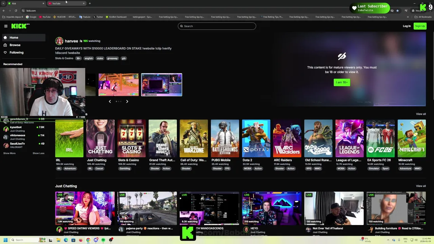Screen dimensions: 434x244
Task: Open Chrome from the taskbar
Action: [88, 240]
